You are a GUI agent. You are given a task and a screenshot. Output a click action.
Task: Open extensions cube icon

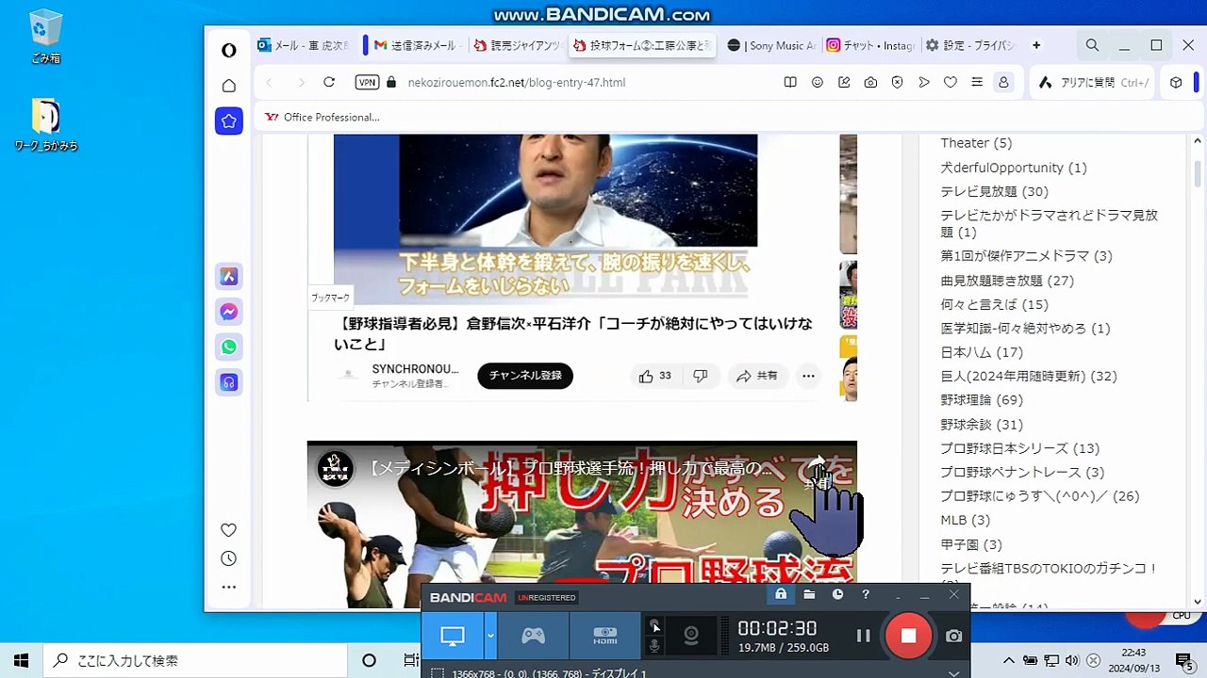pos(1176,82)
